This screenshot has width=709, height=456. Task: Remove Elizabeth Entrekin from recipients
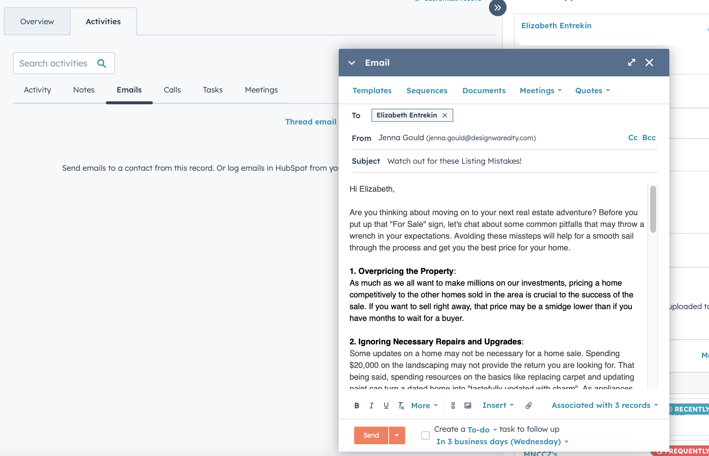pos(445,115)
